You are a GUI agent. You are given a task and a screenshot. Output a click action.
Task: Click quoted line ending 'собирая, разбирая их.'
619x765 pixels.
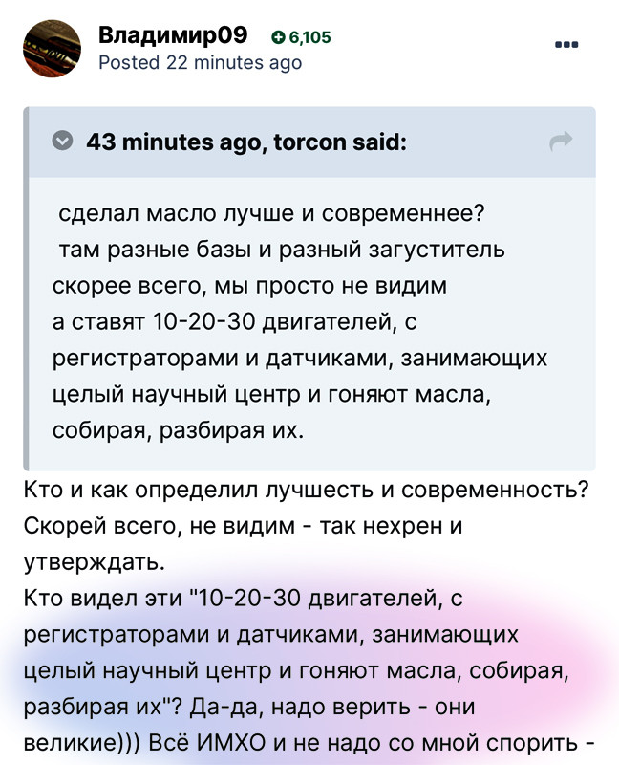point(178,430)
